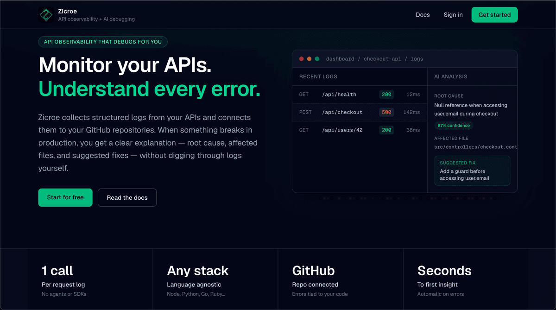Click the 142ms latency value
Image resolution: width=556 pixels, height=310 pixels.
click(x=411, y=112)
